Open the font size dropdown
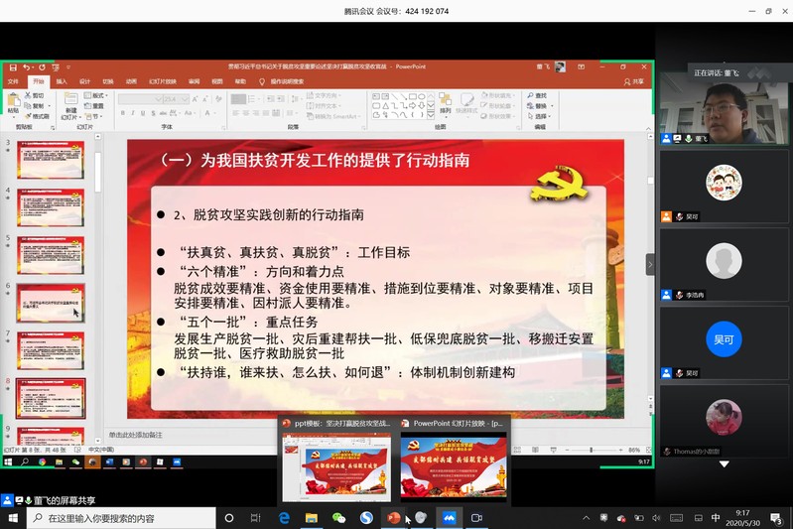 pos(186,99)
